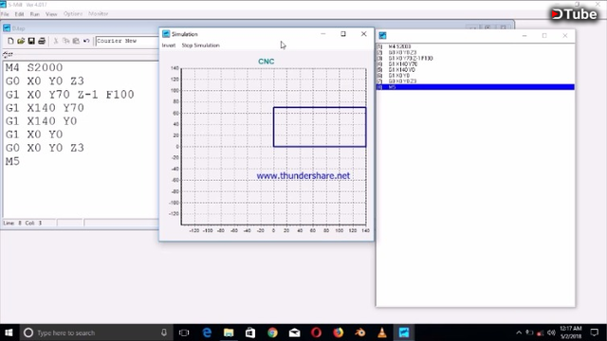The height and width of the screenshot is (341, 607).
Task: Click the taskbar search box
Action: click(x=96, y=332)
